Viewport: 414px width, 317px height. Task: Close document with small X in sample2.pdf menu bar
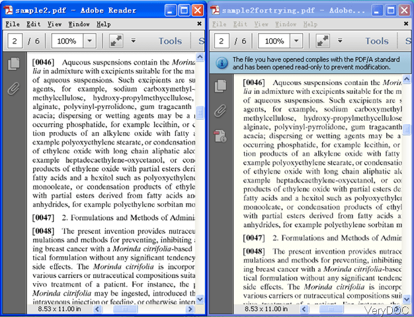[x=199, y=24]
